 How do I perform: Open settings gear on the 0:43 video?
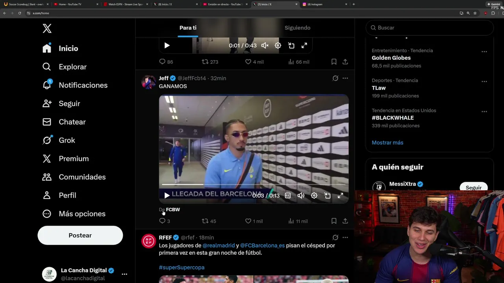tap(278, 46)
